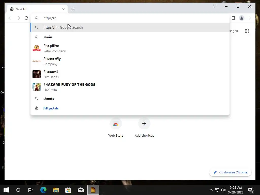Image resolution: width=260 pixels, height=195 pixels.
Task: Pick the ShopRite Retail company suggestion
Action: (130, 48)
